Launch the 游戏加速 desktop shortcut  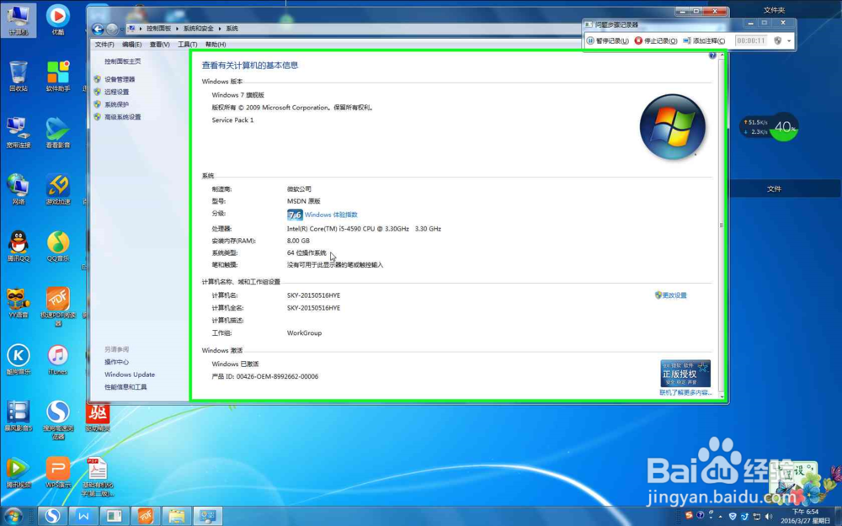coord(57,189)
